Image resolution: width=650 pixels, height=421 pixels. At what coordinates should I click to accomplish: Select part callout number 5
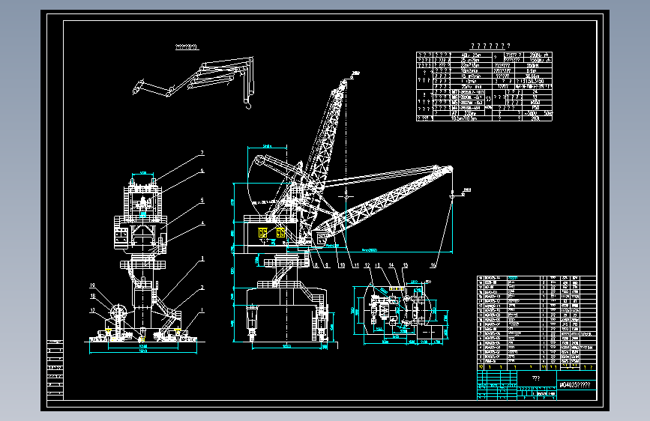tap(202, 200)
